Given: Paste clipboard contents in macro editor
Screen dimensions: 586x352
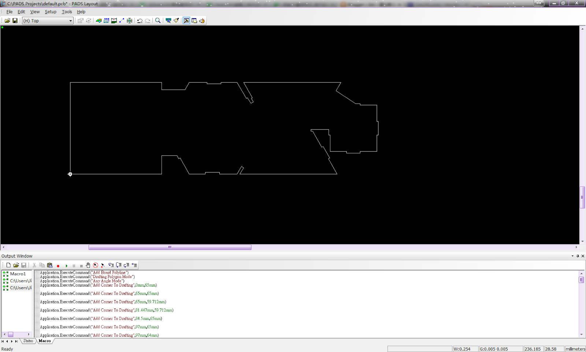Looking at the screenshot, I should [50, 265].
